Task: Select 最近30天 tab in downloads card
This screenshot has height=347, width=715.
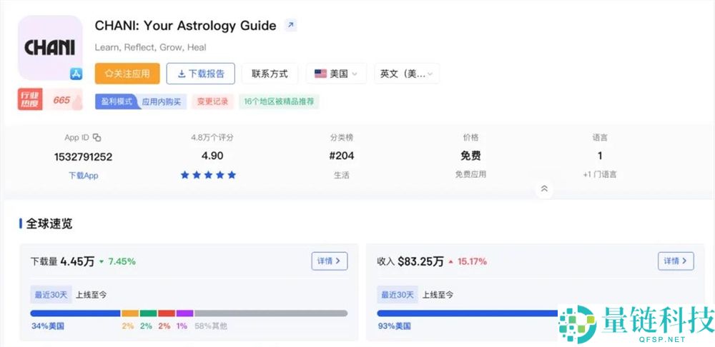Action: [x=51, y=295]
